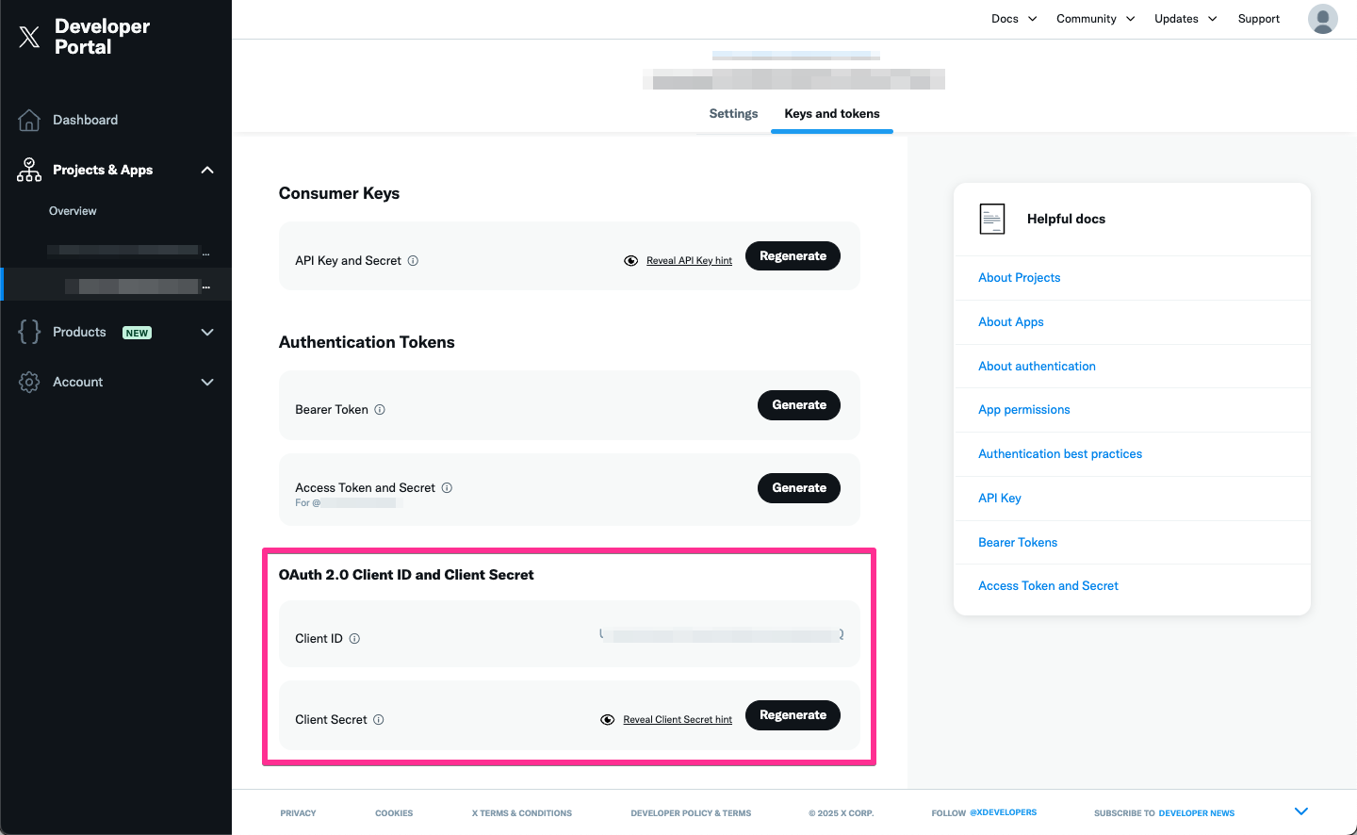Open the user profile avatar

1323,19
